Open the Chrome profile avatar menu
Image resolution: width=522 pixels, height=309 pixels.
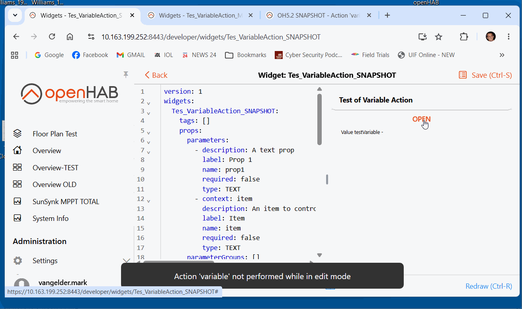(491, 37)
